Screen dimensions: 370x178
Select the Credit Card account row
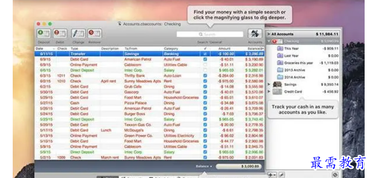(303, 91)
